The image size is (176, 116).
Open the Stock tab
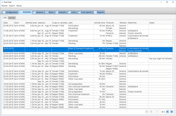(x=49, y=12)
